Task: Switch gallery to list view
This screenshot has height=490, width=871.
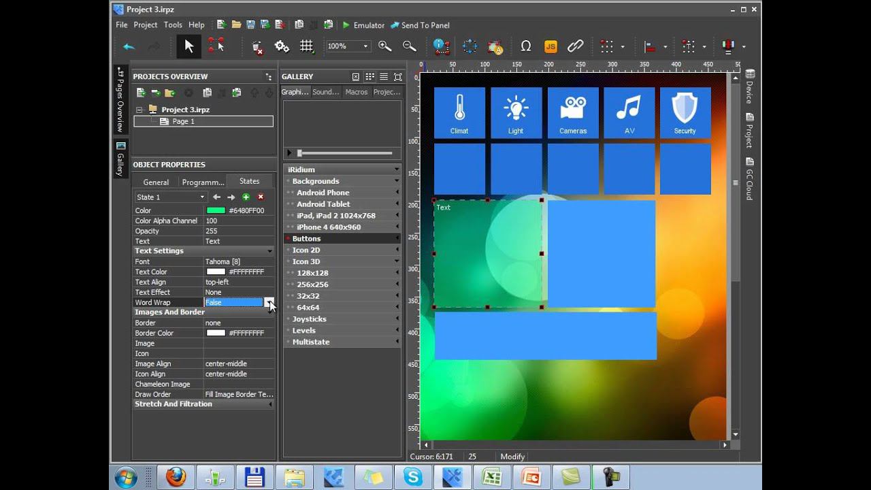Action: click(384, 77)
